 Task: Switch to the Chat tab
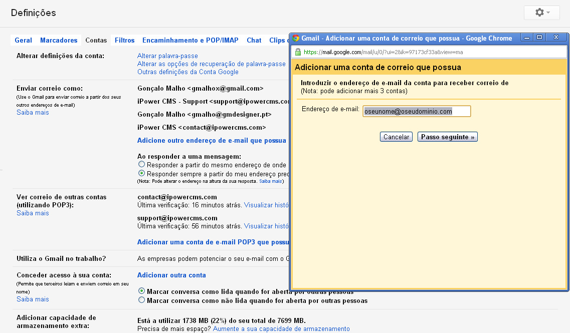click(254, 40)
